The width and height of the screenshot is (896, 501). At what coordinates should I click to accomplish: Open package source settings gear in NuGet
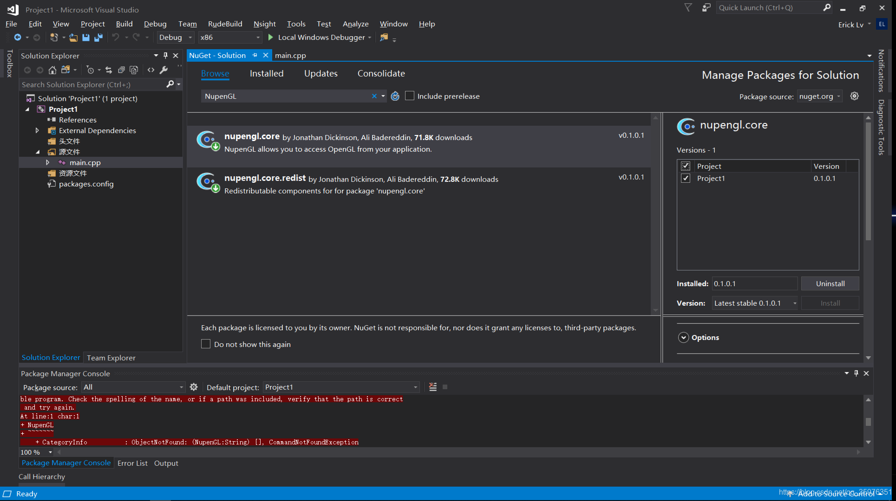pos(854,96)
